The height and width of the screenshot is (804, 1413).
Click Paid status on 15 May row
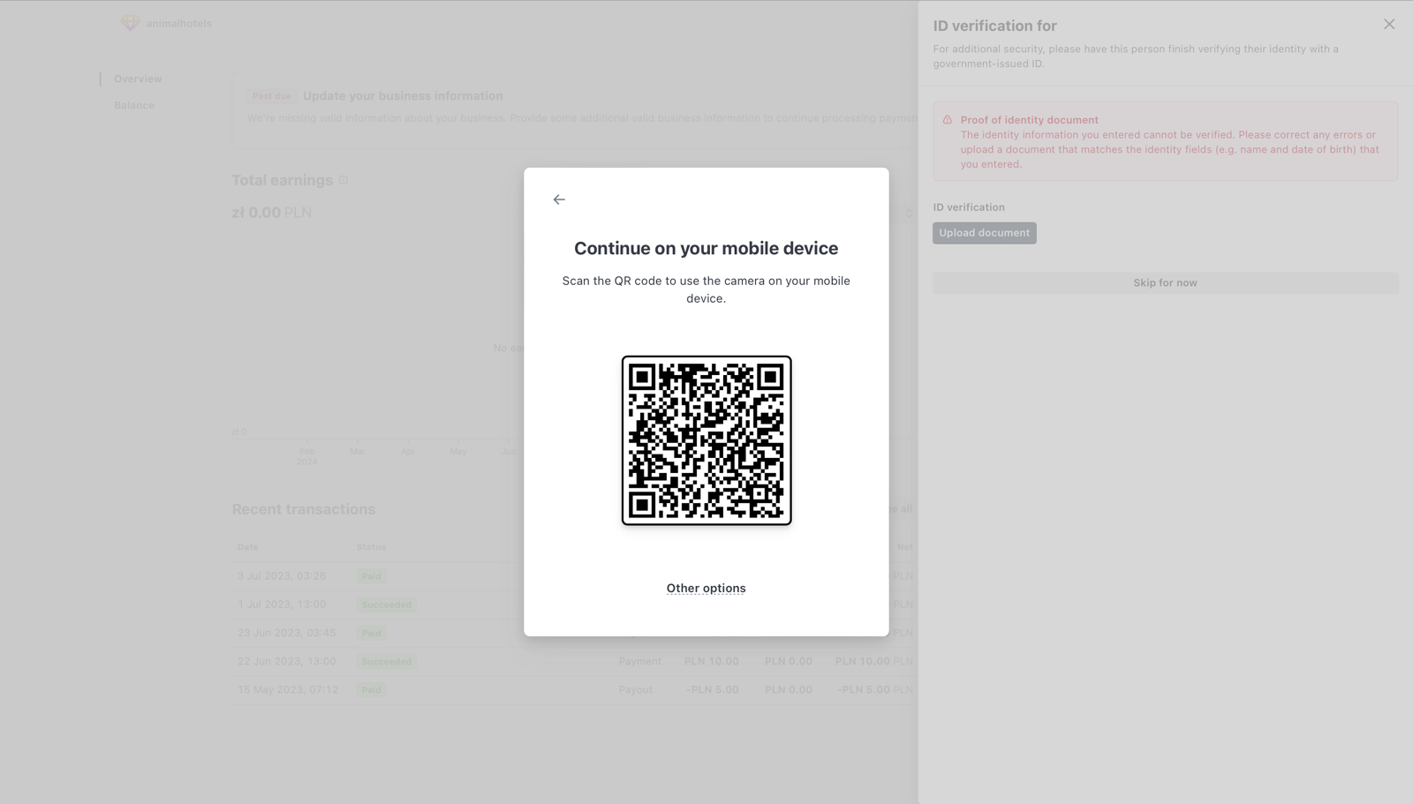point(371,690)
